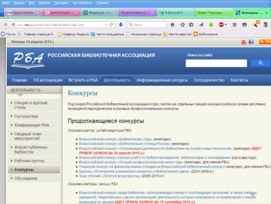The width and height of the screenshot is (271, 204).
Task: Open downloads with the blue arrow icon
Action: pyautogui.click(x=121, y=25)
